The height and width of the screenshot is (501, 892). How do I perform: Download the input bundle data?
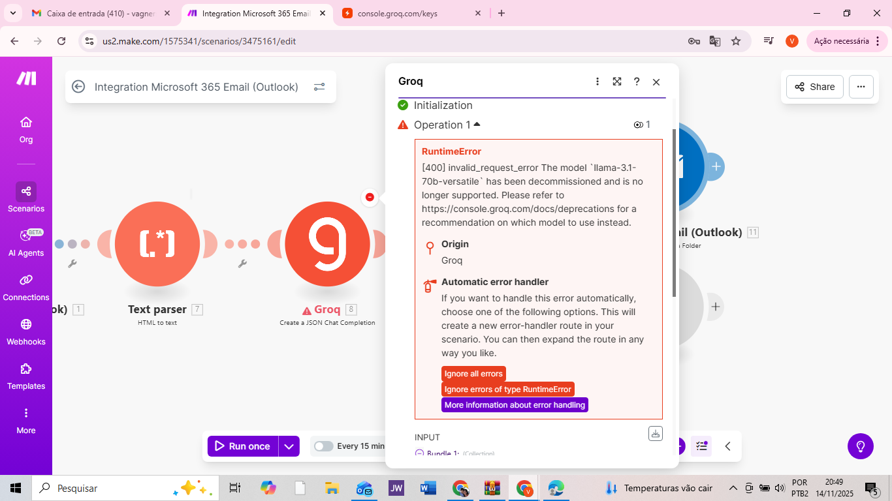tap(656, 433)
